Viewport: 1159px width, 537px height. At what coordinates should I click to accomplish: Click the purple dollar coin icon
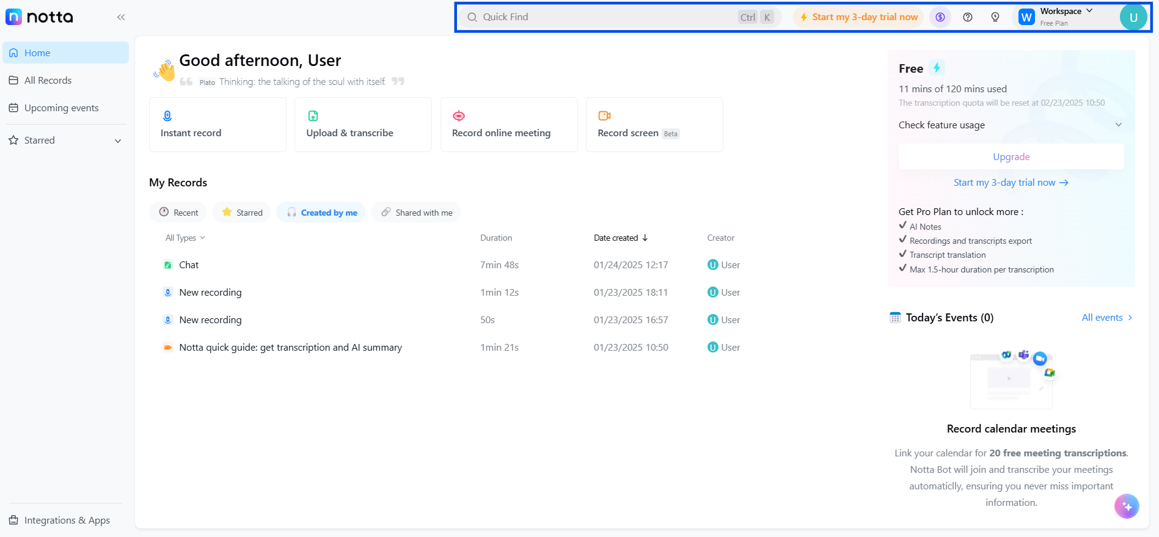pos(940,17)
